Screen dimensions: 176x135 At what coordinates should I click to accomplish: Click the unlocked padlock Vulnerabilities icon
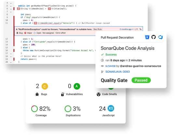pos(62,94)
